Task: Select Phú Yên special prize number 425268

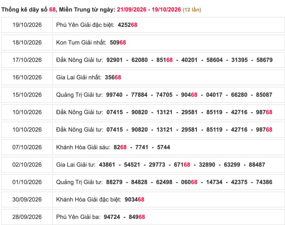Action: pos(128,25)
